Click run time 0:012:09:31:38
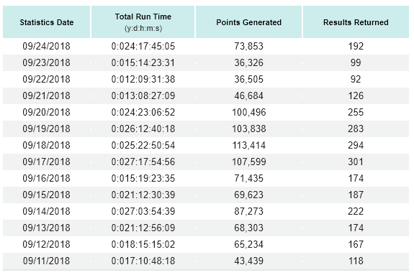 (x=143, y=79)
